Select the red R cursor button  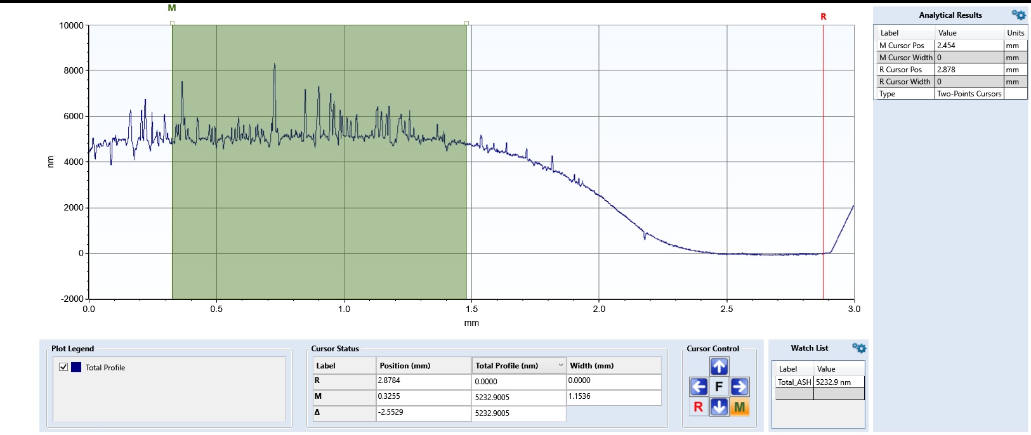click(699, 407)
